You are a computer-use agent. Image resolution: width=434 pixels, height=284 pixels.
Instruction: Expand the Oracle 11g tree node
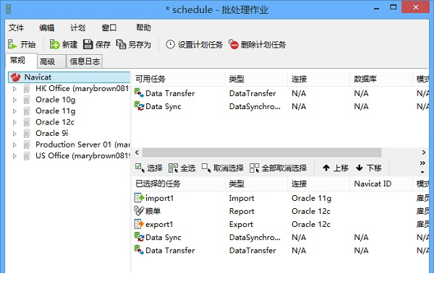click(x=14, y=111)
